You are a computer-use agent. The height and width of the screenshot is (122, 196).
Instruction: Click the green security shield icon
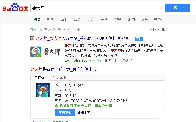point(56,106)
